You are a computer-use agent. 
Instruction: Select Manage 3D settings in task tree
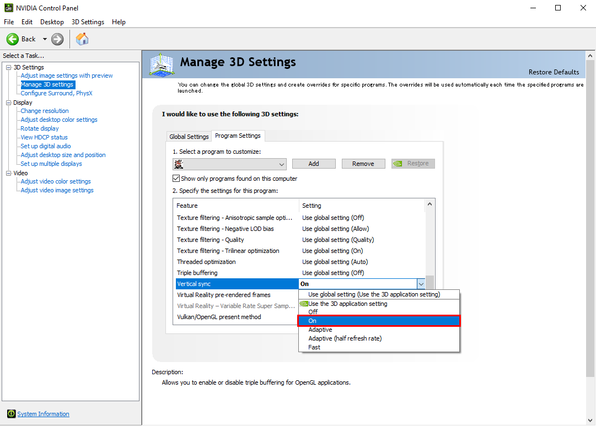[x=47, y=84]
